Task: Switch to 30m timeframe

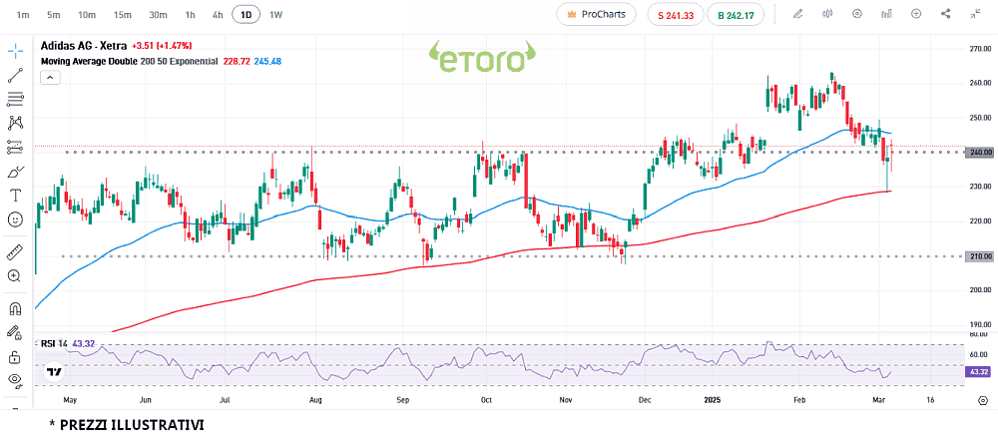Action: (x=158, y=14)
